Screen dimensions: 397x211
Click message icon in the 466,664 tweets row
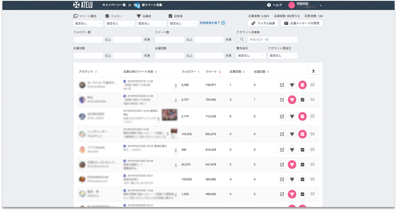313,194
